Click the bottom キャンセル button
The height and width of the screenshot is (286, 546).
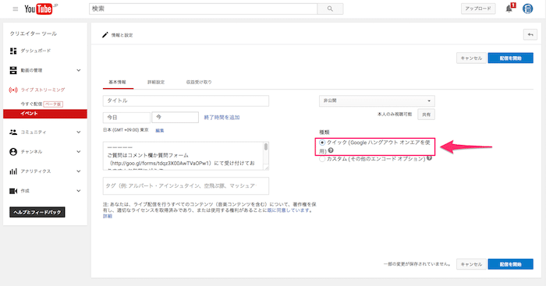[x=471, y=264]
